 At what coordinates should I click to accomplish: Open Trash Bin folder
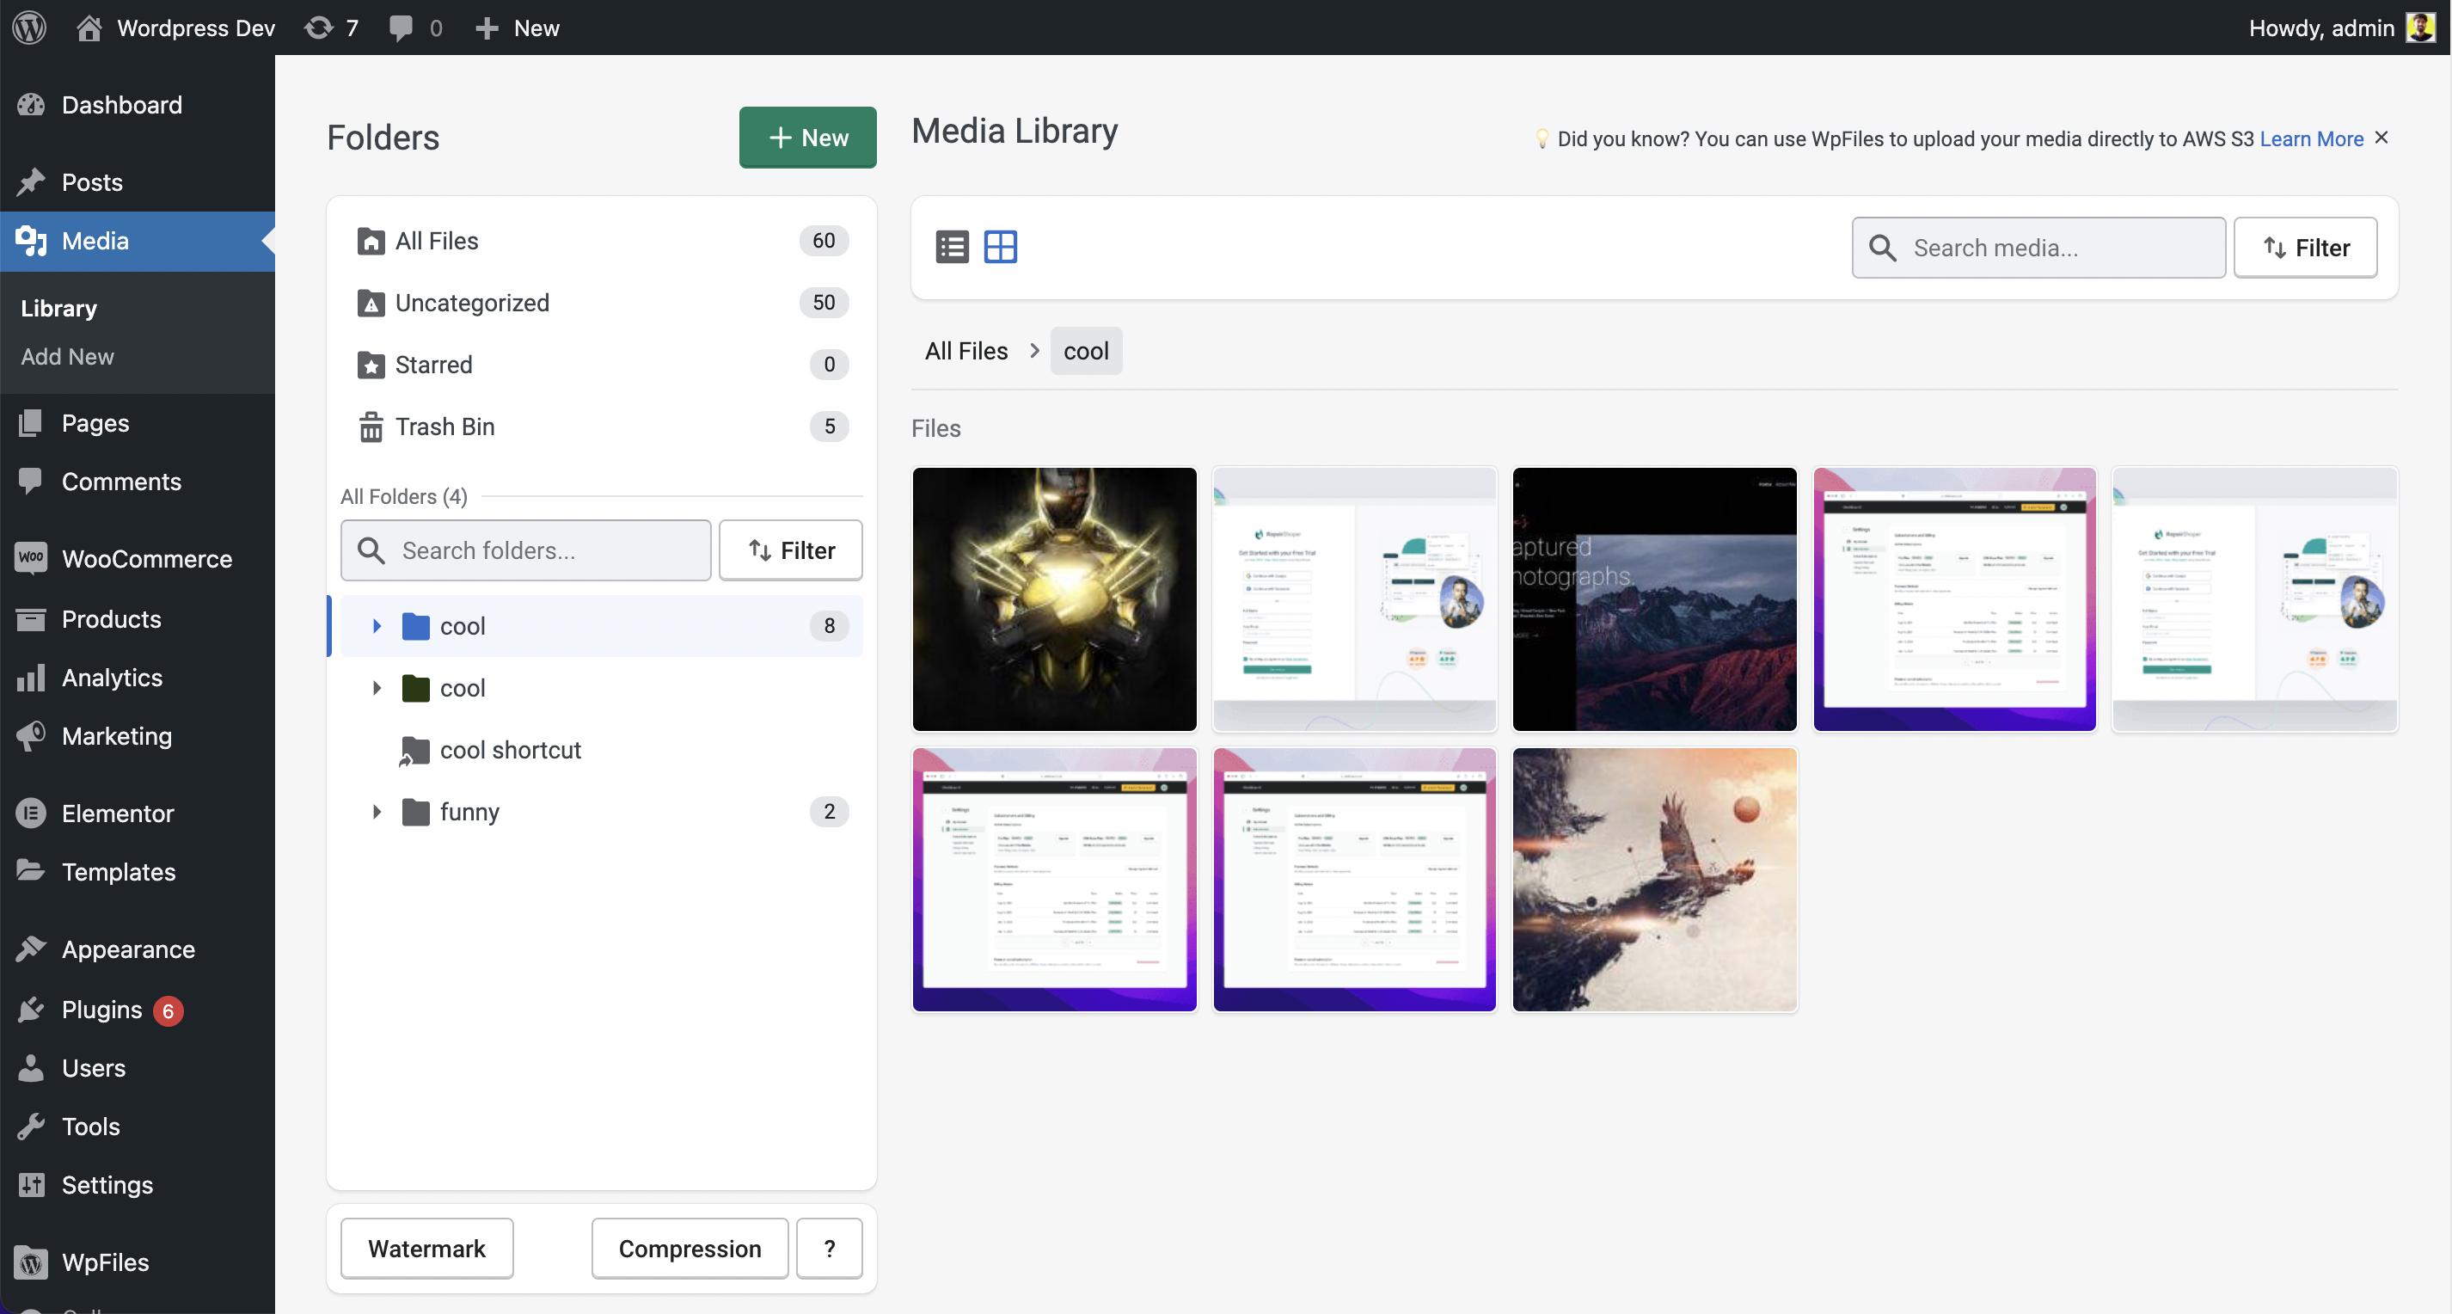point(444,427)
